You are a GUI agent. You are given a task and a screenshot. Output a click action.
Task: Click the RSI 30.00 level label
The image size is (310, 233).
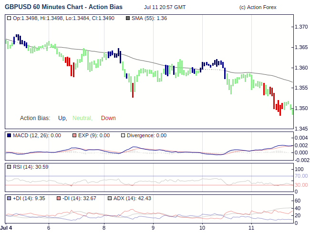301,185
